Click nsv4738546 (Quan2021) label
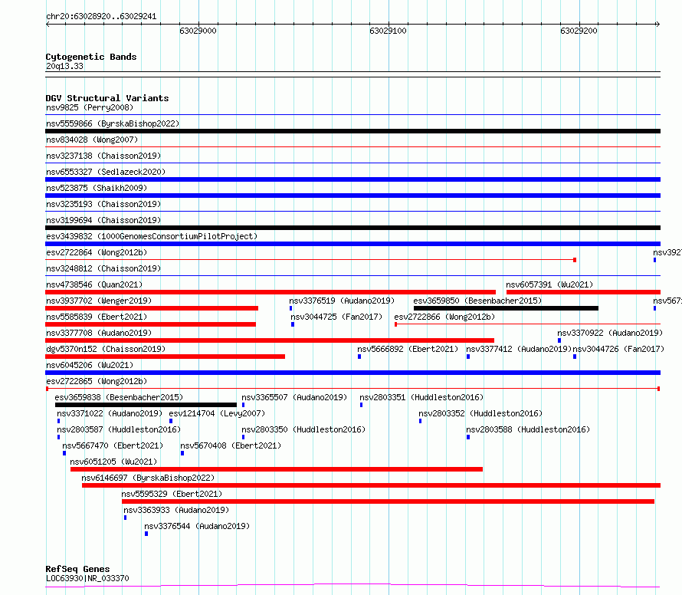The image size is (682, 595). click(x=94, y=284)
